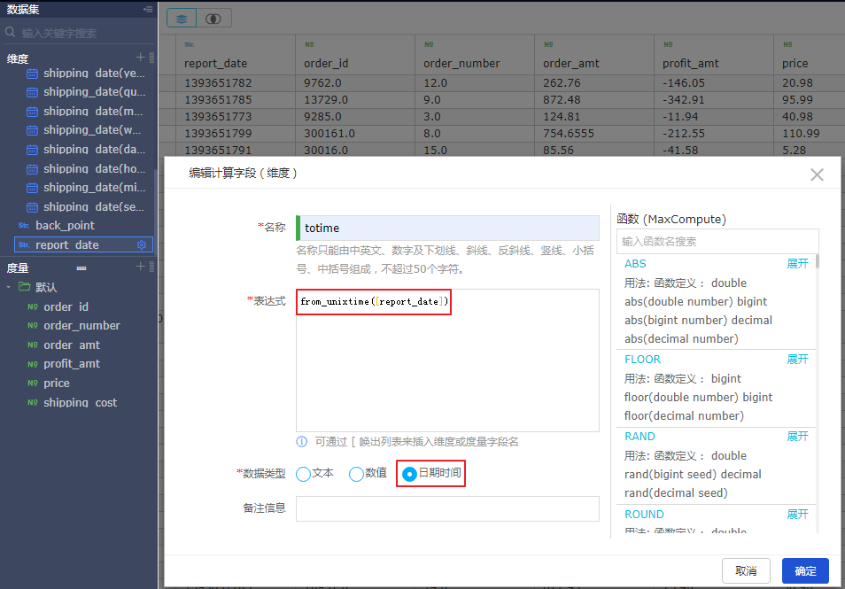The height and width of the screenshot is (589, 845).
Task: Insert the FLOOR function name link
Action: click(642, 359)
